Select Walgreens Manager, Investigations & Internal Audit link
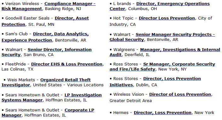The width and height of the screenshot is (222, 120). (180, 49)
